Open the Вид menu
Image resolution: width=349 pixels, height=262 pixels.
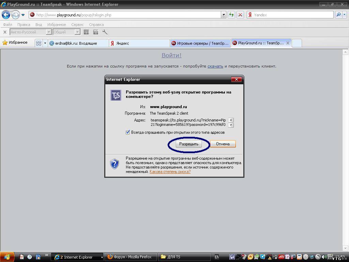tap(39, 25)
